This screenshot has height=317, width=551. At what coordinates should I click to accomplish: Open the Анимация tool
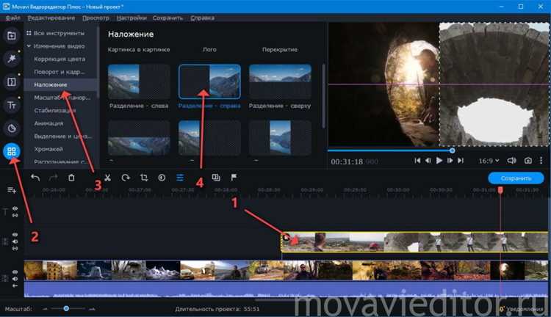pyautogui.click(x=48, y=123)
